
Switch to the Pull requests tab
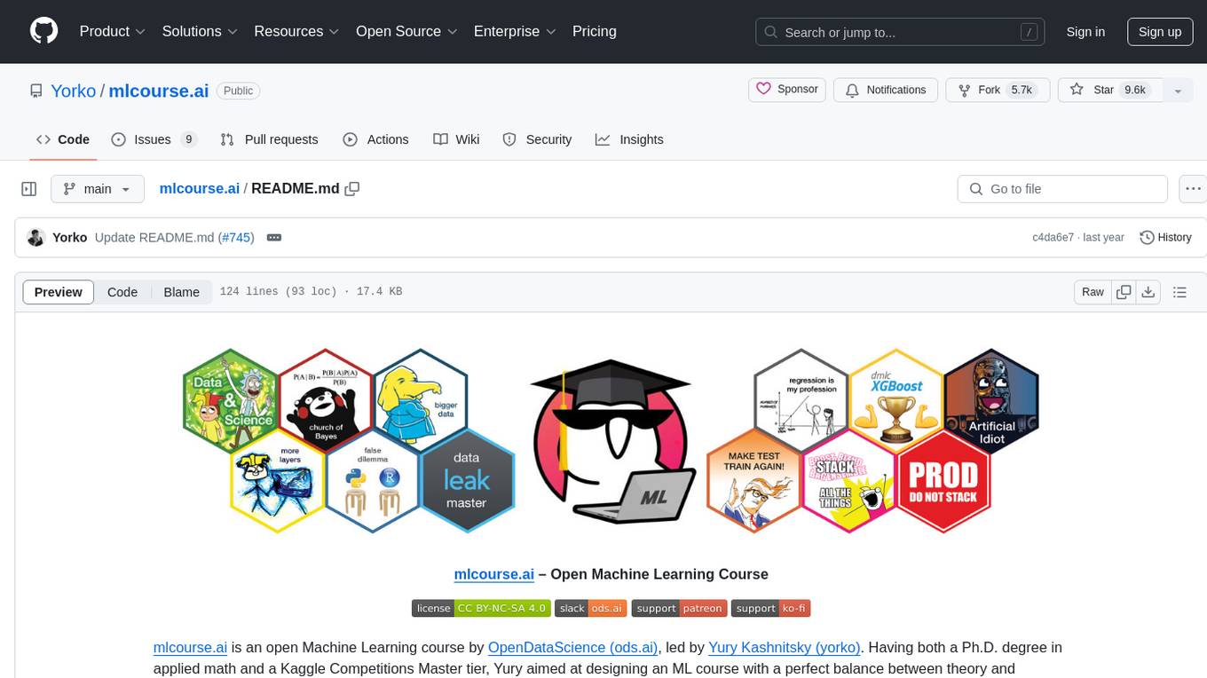(x=269, y=139)
